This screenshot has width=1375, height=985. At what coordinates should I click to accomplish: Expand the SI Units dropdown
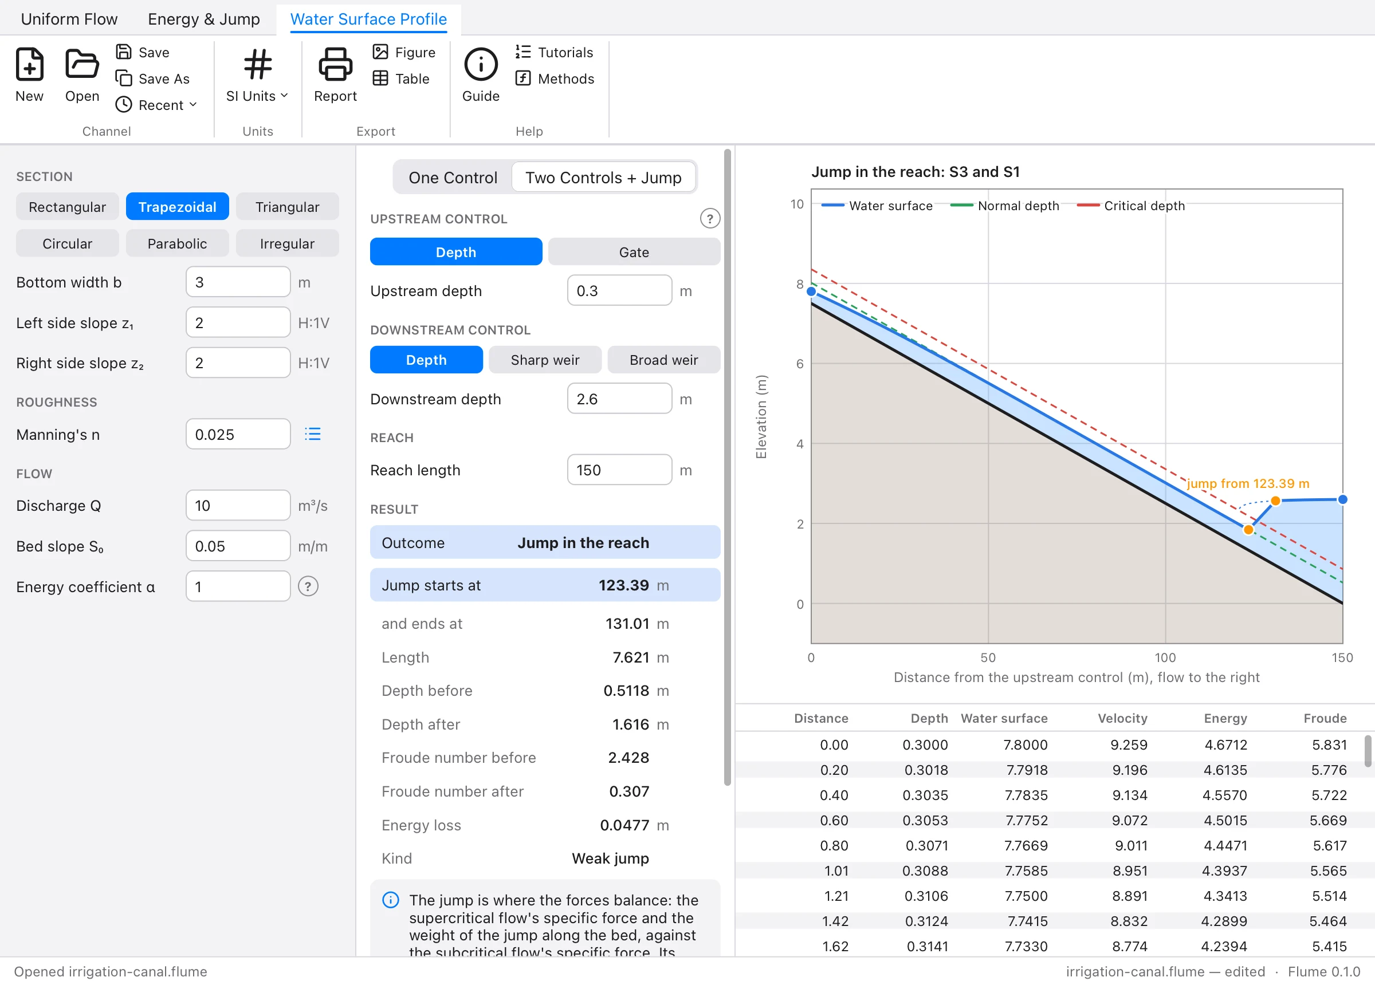257,96
